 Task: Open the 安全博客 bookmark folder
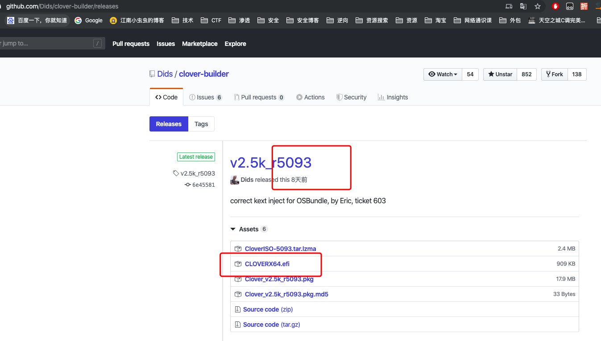303,20
